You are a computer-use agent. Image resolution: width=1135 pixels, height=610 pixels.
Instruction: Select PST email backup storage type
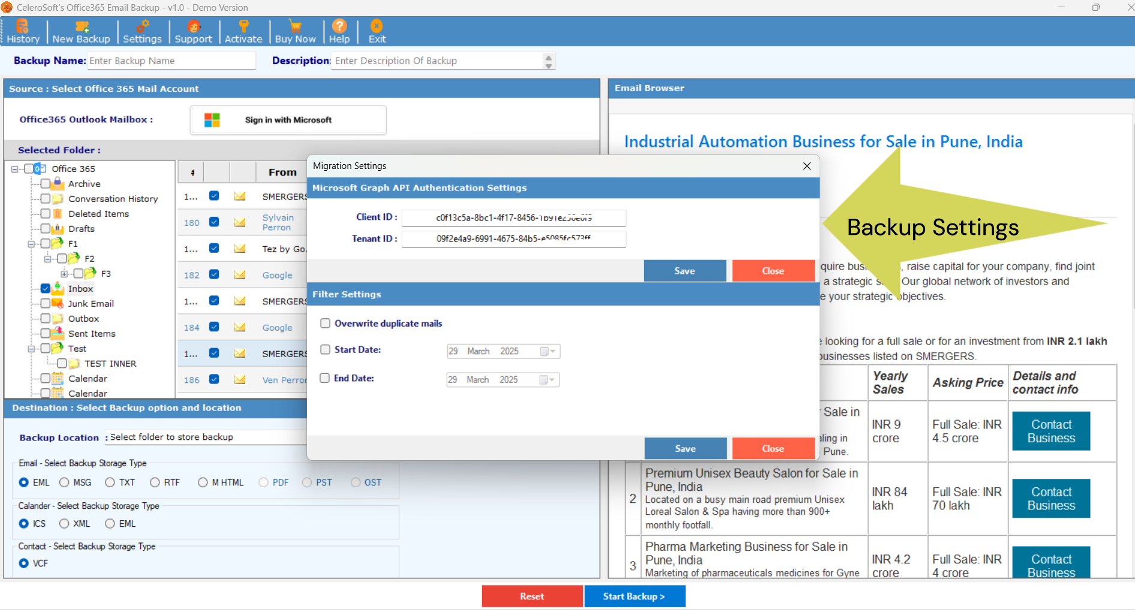coord(306,482)
